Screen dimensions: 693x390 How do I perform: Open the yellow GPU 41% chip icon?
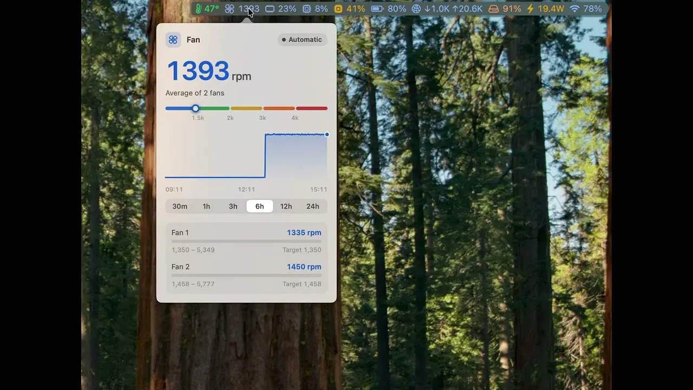(339, 9)
